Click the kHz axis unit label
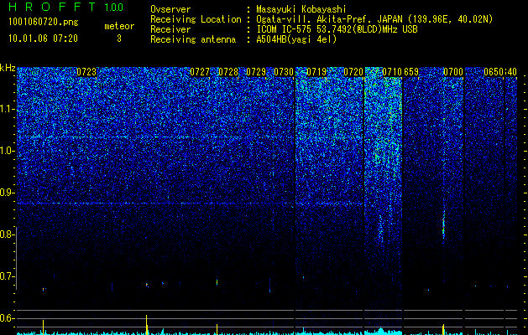 coord(8,68)
